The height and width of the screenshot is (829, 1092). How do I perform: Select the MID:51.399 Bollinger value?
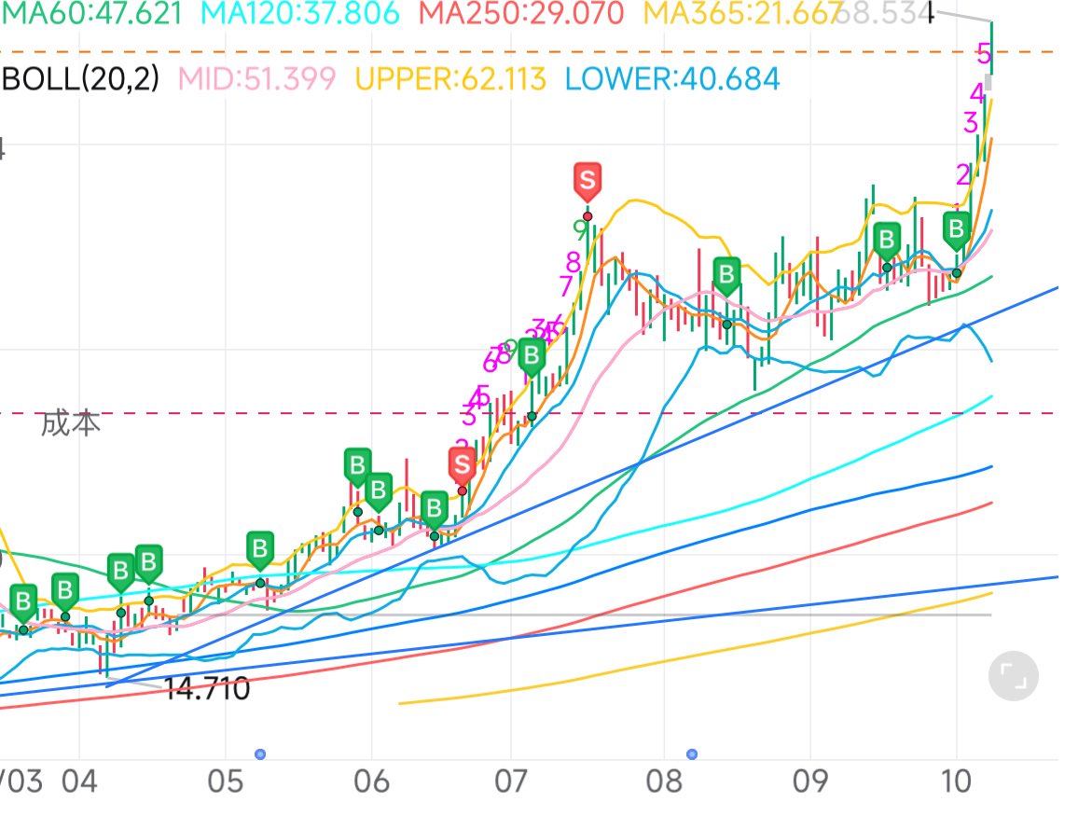257,78
